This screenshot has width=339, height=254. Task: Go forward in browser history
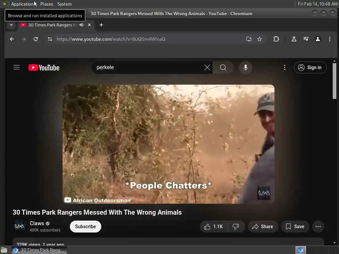(x=24, y=39)
